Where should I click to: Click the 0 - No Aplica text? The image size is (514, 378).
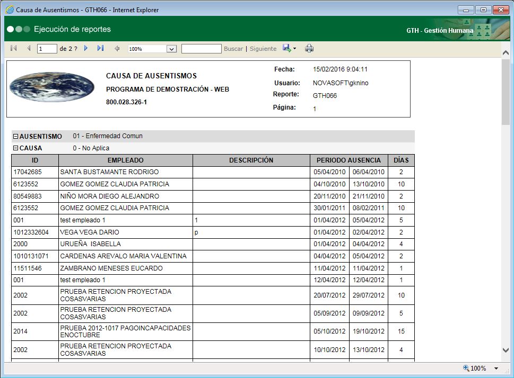tap(91, 148)
